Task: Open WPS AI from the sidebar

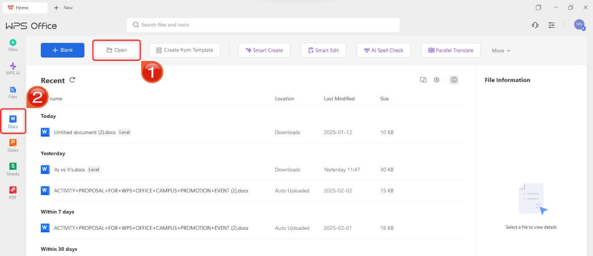Action: (x=13, y=68)
